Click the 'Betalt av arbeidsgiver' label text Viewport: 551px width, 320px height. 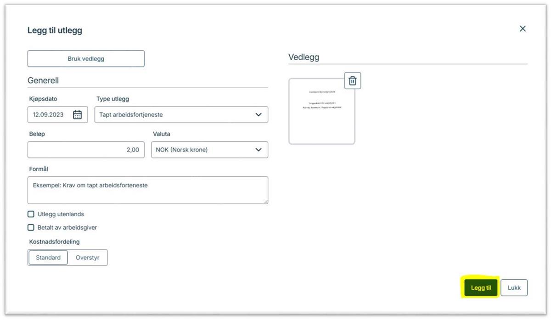pyautogui.click(x=67, y=227)
